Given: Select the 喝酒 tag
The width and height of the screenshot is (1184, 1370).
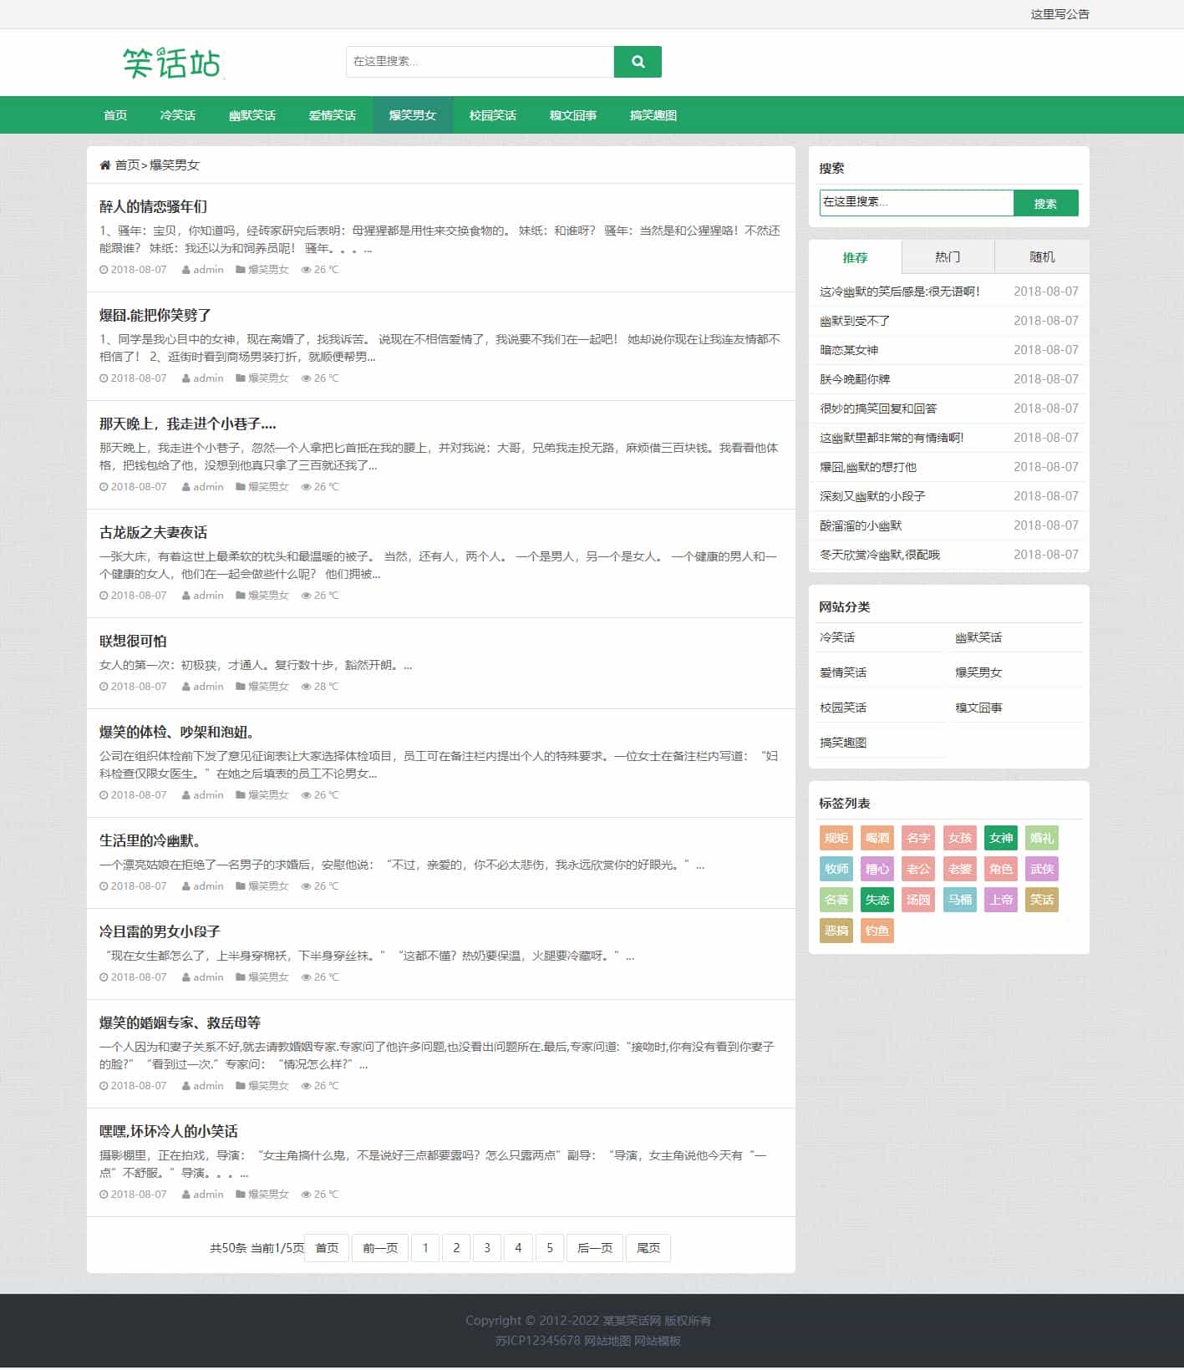Looking at the screenshot, I should tap(877, 838).
